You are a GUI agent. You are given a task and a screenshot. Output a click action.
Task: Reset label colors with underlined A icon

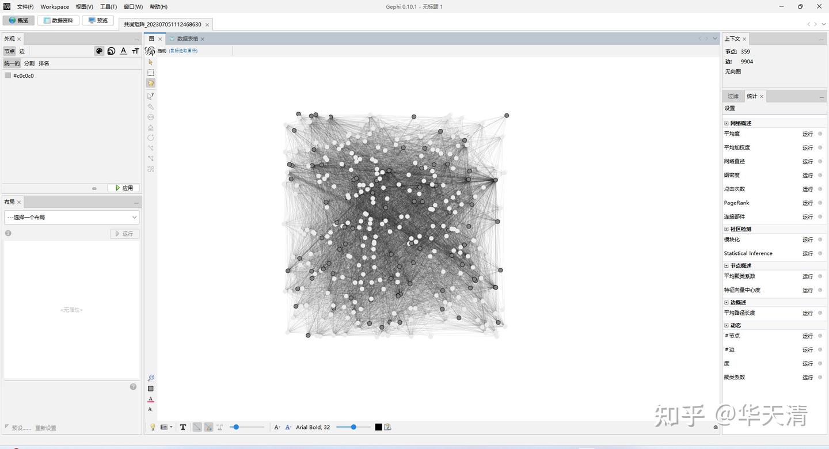[x=151, y=399]
